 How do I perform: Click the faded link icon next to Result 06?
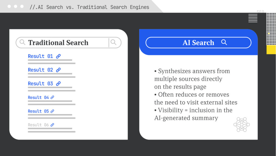tap(52, 125)
